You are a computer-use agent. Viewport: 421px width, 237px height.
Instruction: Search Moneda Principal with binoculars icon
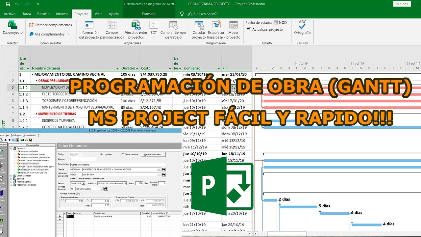(106, 189)
